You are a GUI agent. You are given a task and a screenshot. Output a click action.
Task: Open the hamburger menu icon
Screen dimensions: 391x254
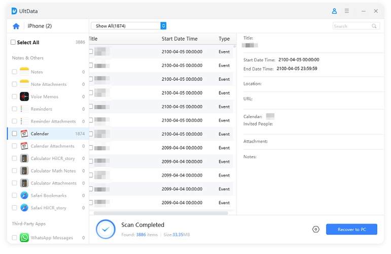[x=346, y=11]
